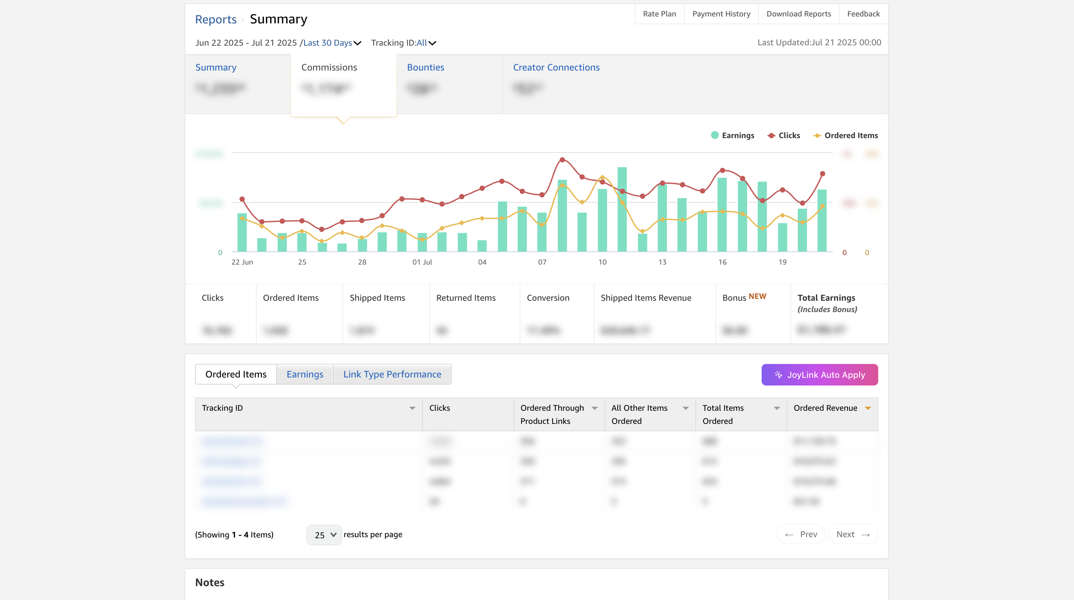Click the 22 Jun axis date label
Viewport: 1074px width, 600px height.
tap(242, 262)
